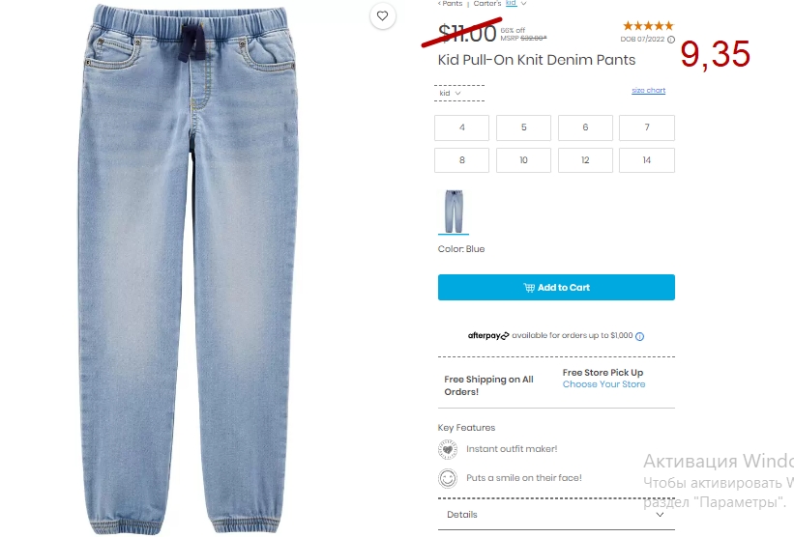Image resolution: width=794 pixels, height=537 pixels.
Task: Add the denim pants to cart
Action: (x=556, y=287)
